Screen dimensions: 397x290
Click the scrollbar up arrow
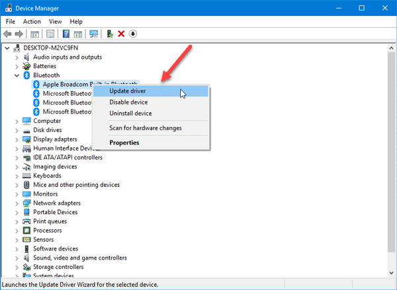click(x=391, y=48)
